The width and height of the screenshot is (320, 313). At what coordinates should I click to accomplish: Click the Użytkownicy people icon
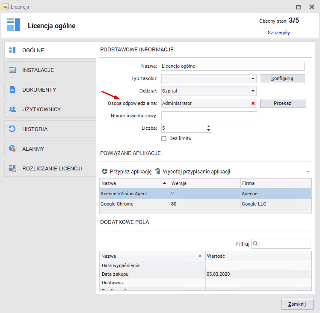[12, 109]
